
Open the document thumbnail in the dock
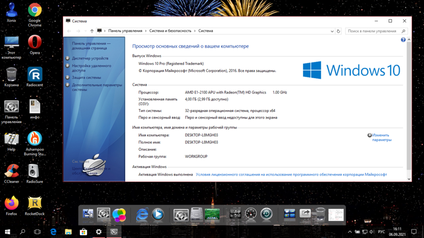336,215
